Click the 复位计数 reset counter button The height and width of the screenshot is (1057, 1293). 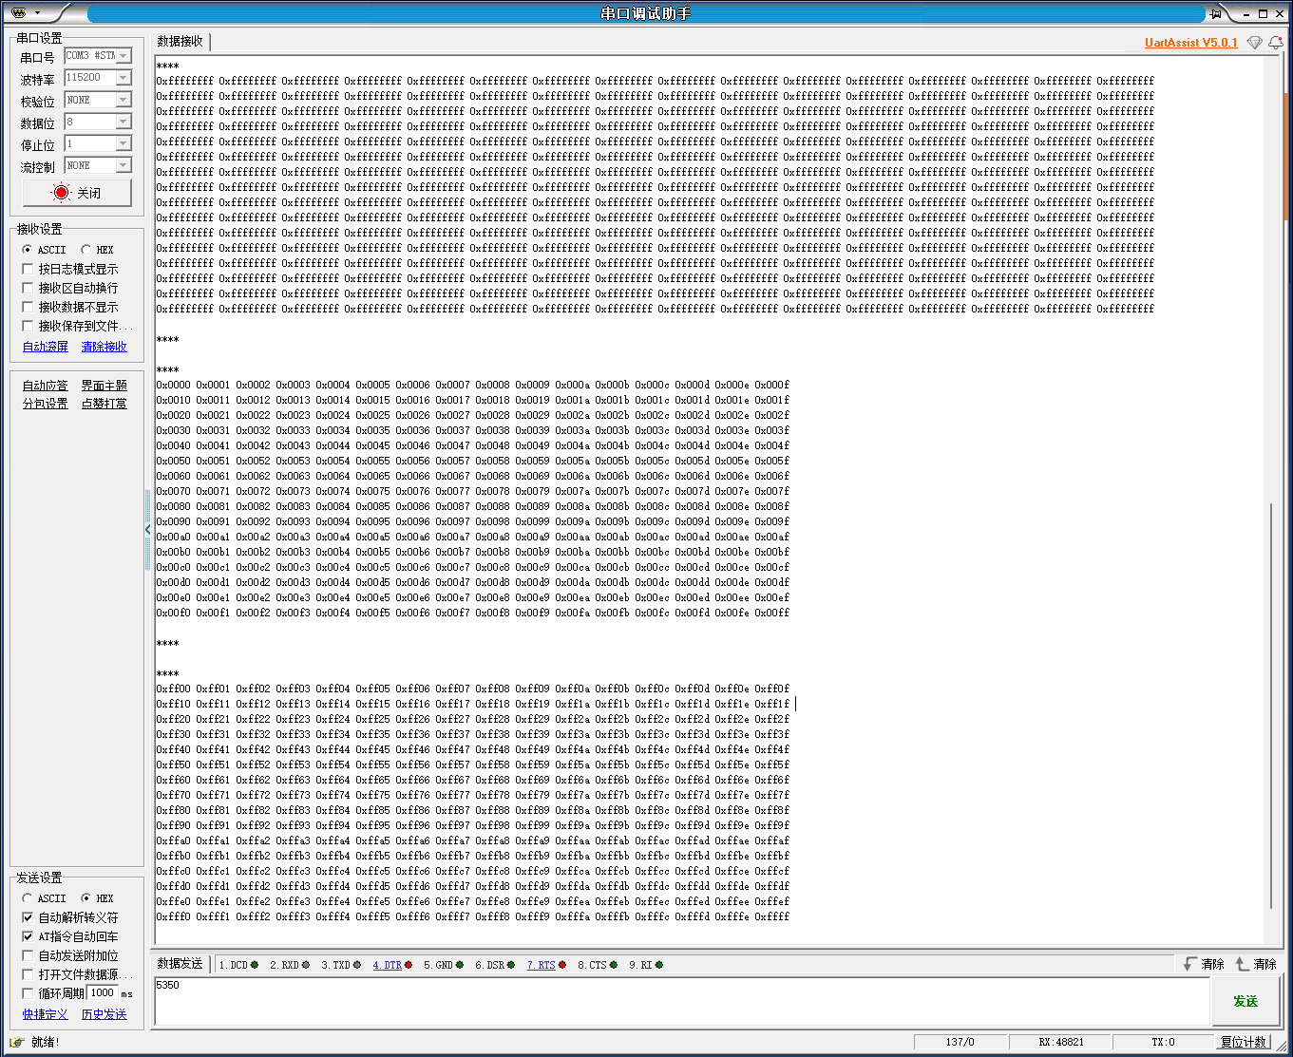click(1244, 1042)
